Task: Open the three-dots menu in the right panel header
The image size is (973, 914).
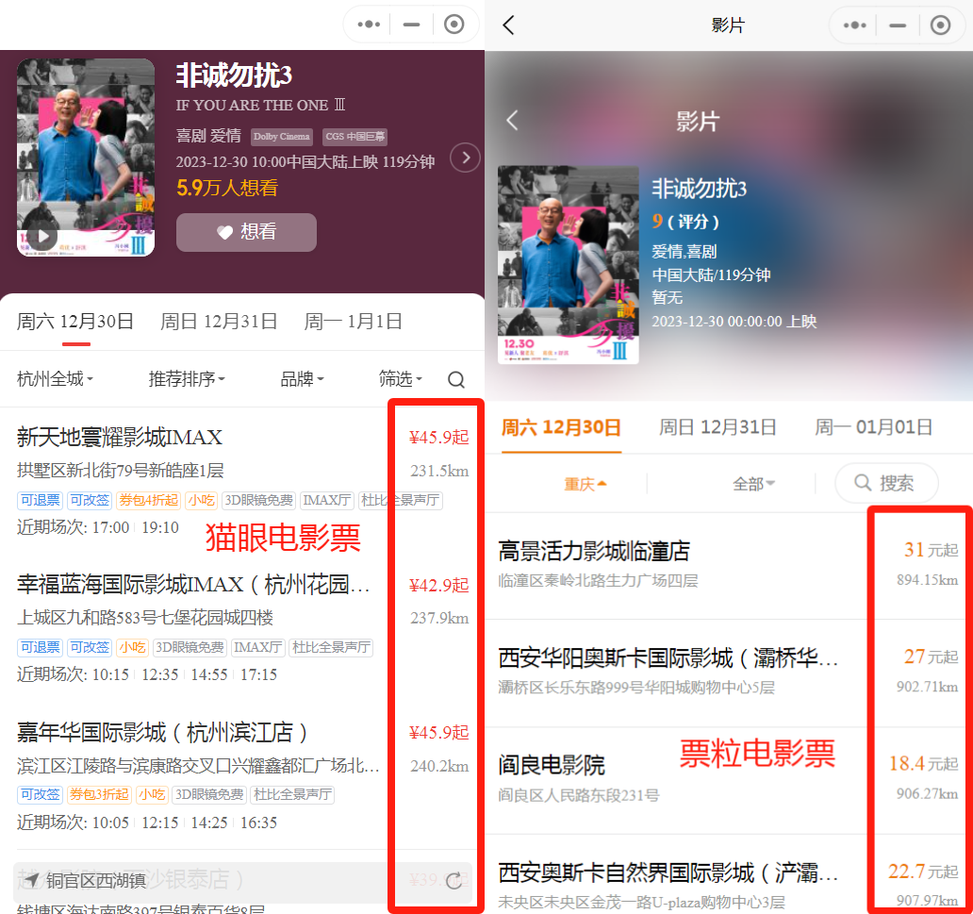Action: (855, 25)
